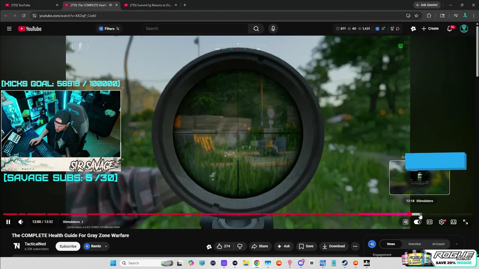
Task: Open the account avatar menu
Action: pos(464,29)
